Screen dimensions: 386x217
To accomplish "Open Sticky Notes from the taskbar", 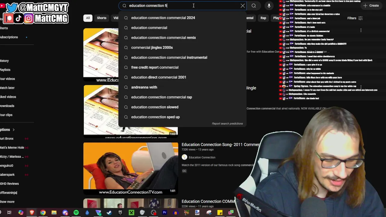I will pos(220,212).
